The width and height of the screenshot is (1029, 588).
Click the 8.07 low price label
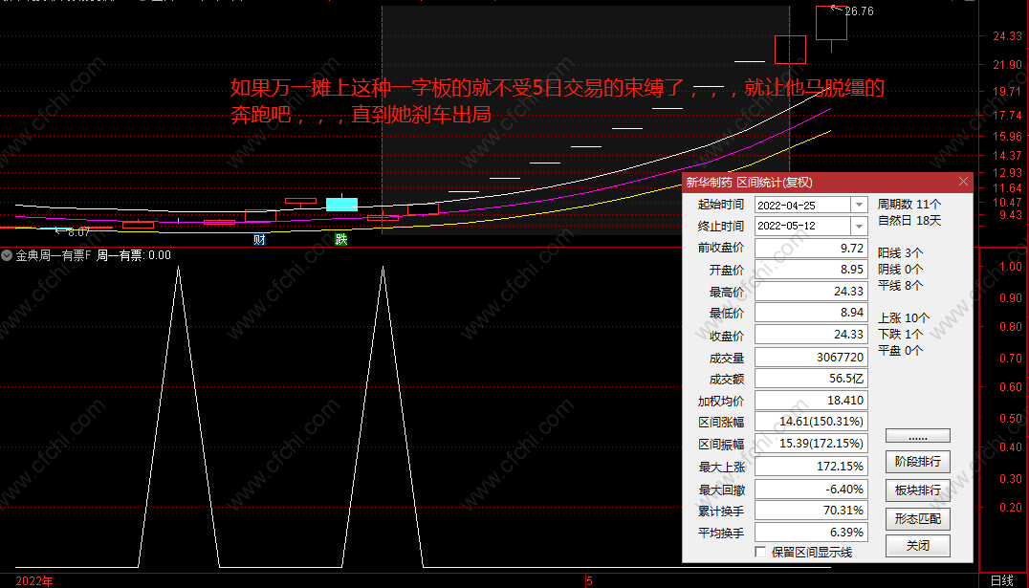coord(78,232)
